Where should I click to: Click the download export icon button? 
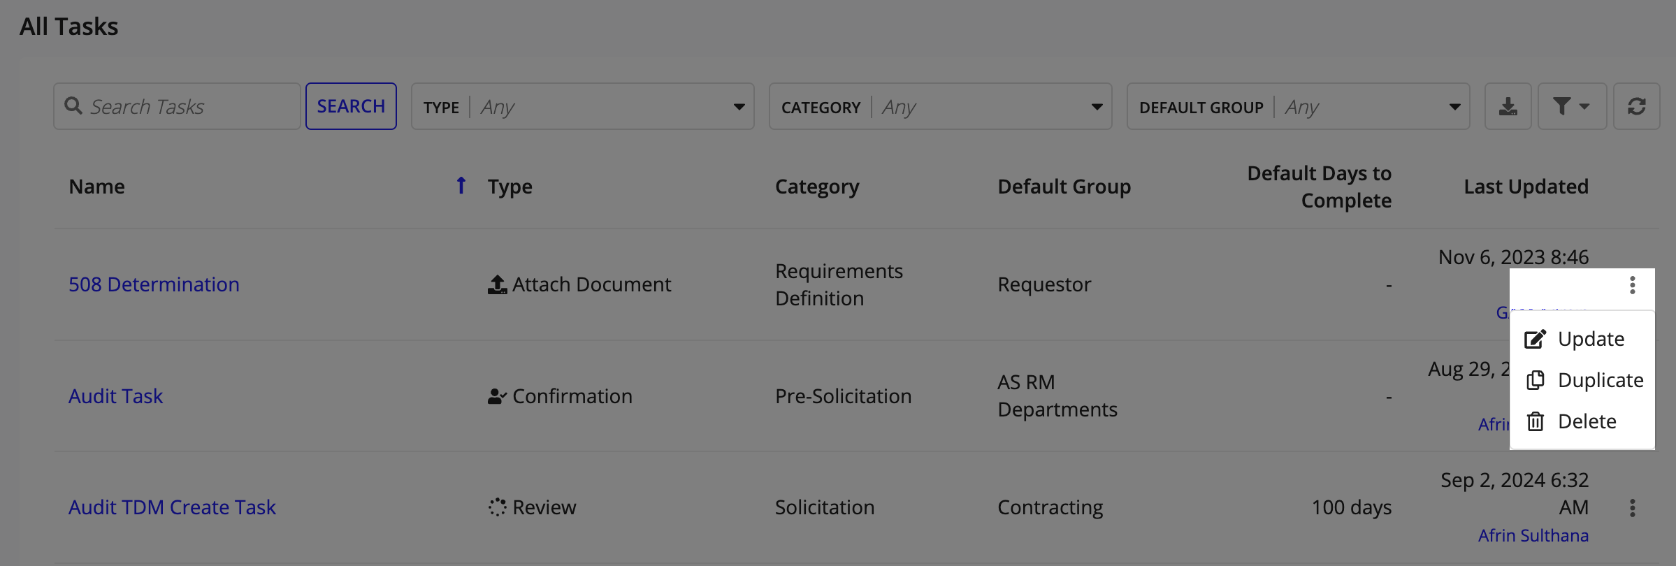coord(1508,106)
